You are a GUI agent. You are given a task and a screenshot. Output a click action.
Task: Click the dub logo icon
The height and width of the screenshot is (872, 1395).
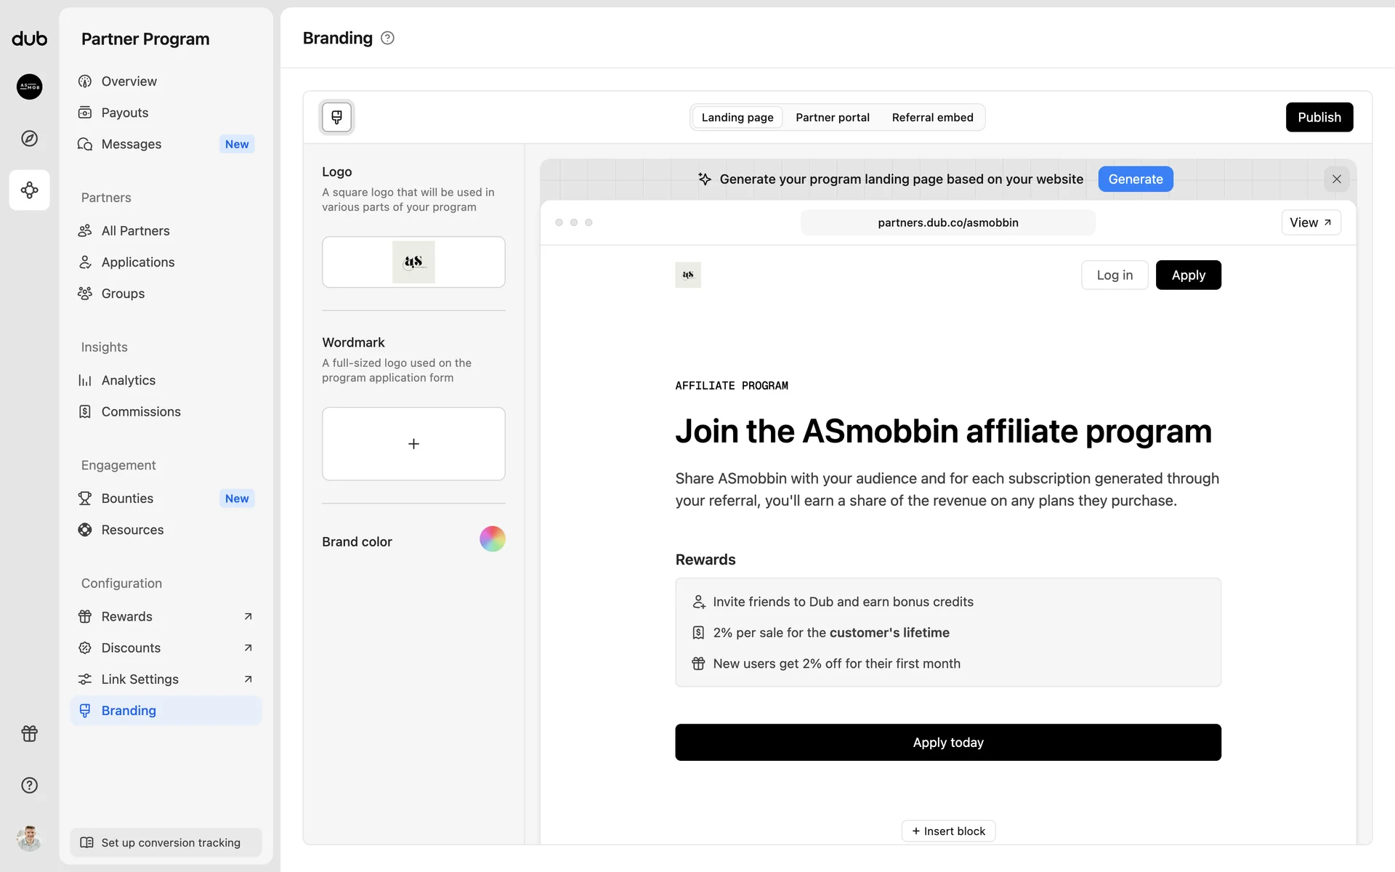(x=29, y=39)
